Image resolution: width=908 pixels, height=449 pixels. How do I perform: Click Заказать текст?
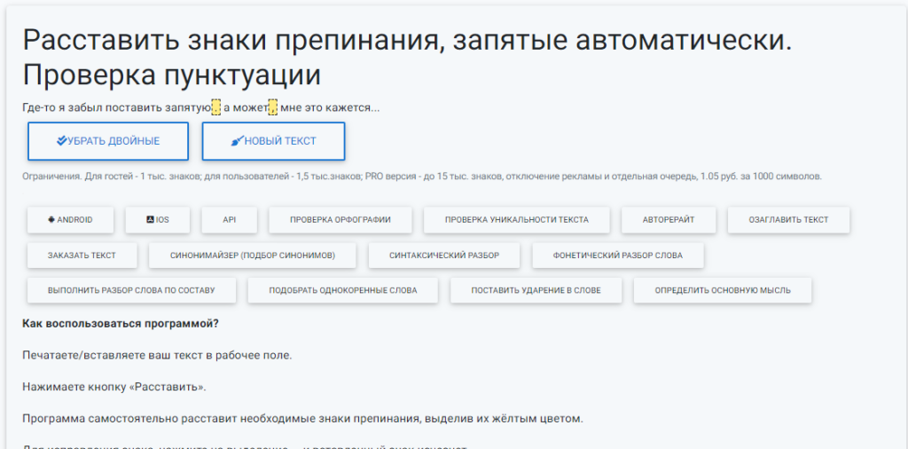(82, 255)
